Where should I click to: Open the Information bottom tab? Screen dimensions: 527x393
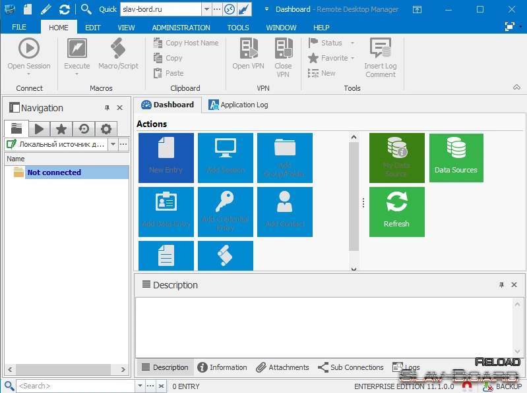(222, 367)
